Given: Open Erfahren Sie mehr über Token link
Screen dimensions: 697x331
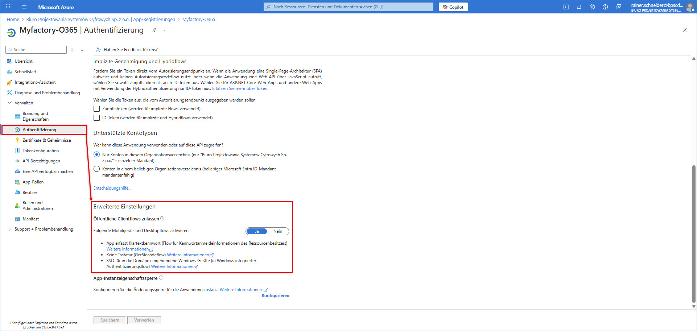Looking at the screenshot, I should pyautogui.click(x=240, y=88).
